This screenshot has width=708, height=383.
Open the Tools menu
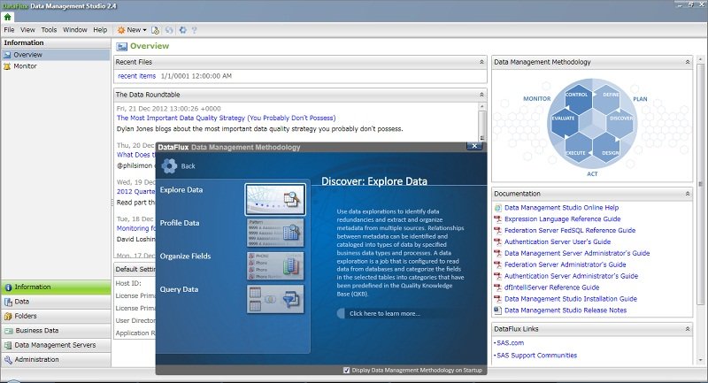point(49,30)
